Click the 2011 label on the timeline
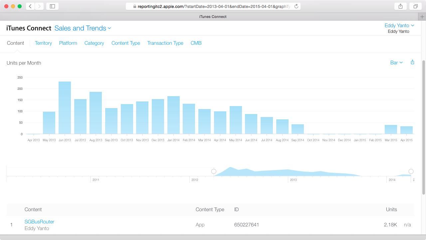 coord(96,180)
